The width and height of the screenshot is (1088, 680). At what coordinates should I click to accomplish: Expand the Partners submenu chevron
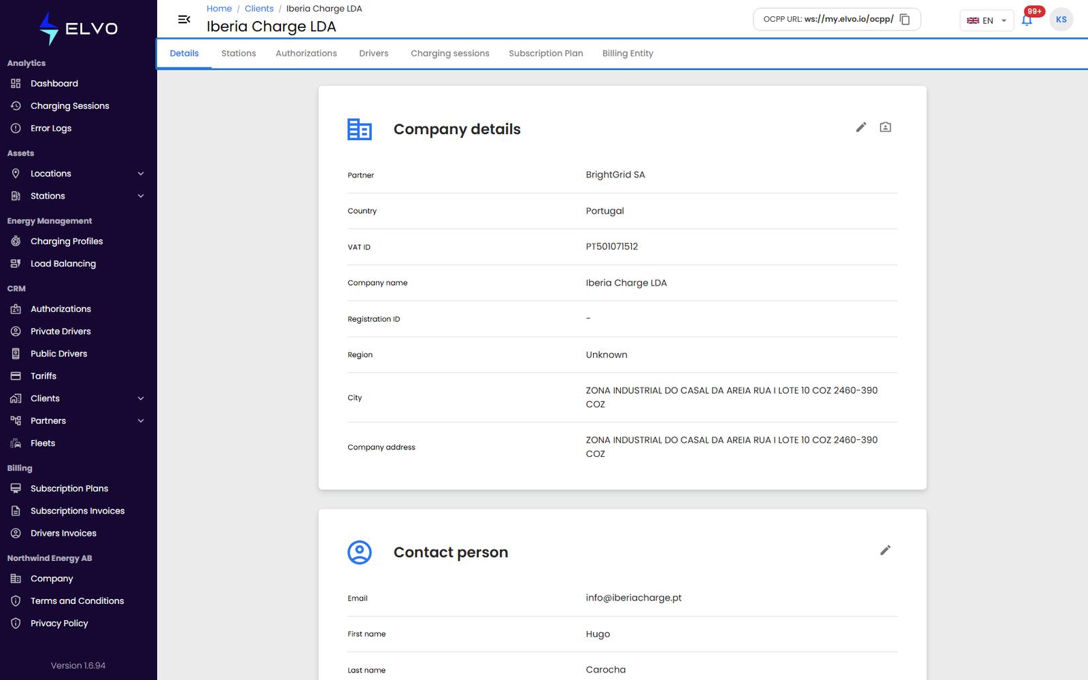point(141,421)
